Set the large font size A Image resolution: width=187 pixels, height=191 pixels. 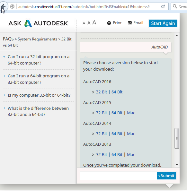94,22
